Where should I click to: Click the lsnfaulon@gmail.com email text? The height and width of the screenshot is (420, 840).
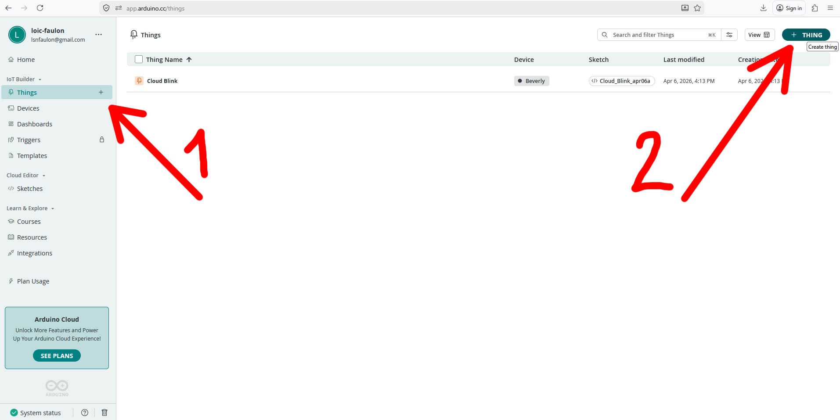[58, 39]
